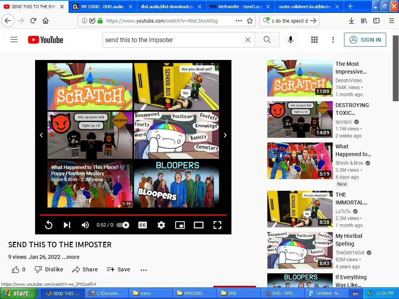Reload the current page

33,21
